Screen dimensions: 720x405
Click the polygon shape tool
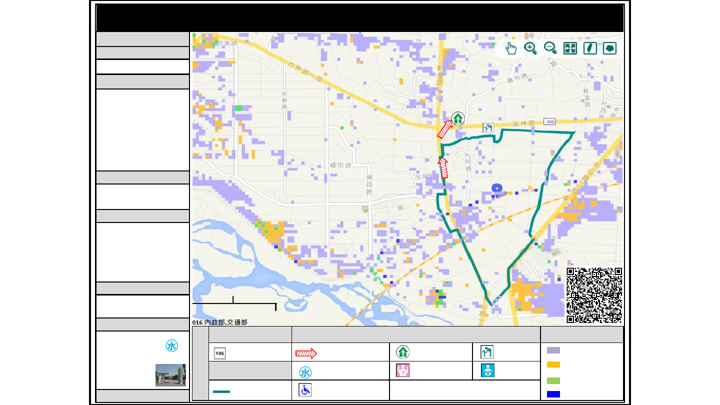click(x=610, y=48)
